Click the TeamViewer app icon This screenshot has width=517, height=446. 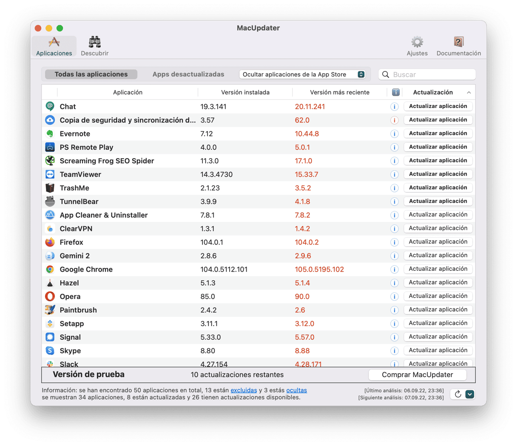coord(50,174)
